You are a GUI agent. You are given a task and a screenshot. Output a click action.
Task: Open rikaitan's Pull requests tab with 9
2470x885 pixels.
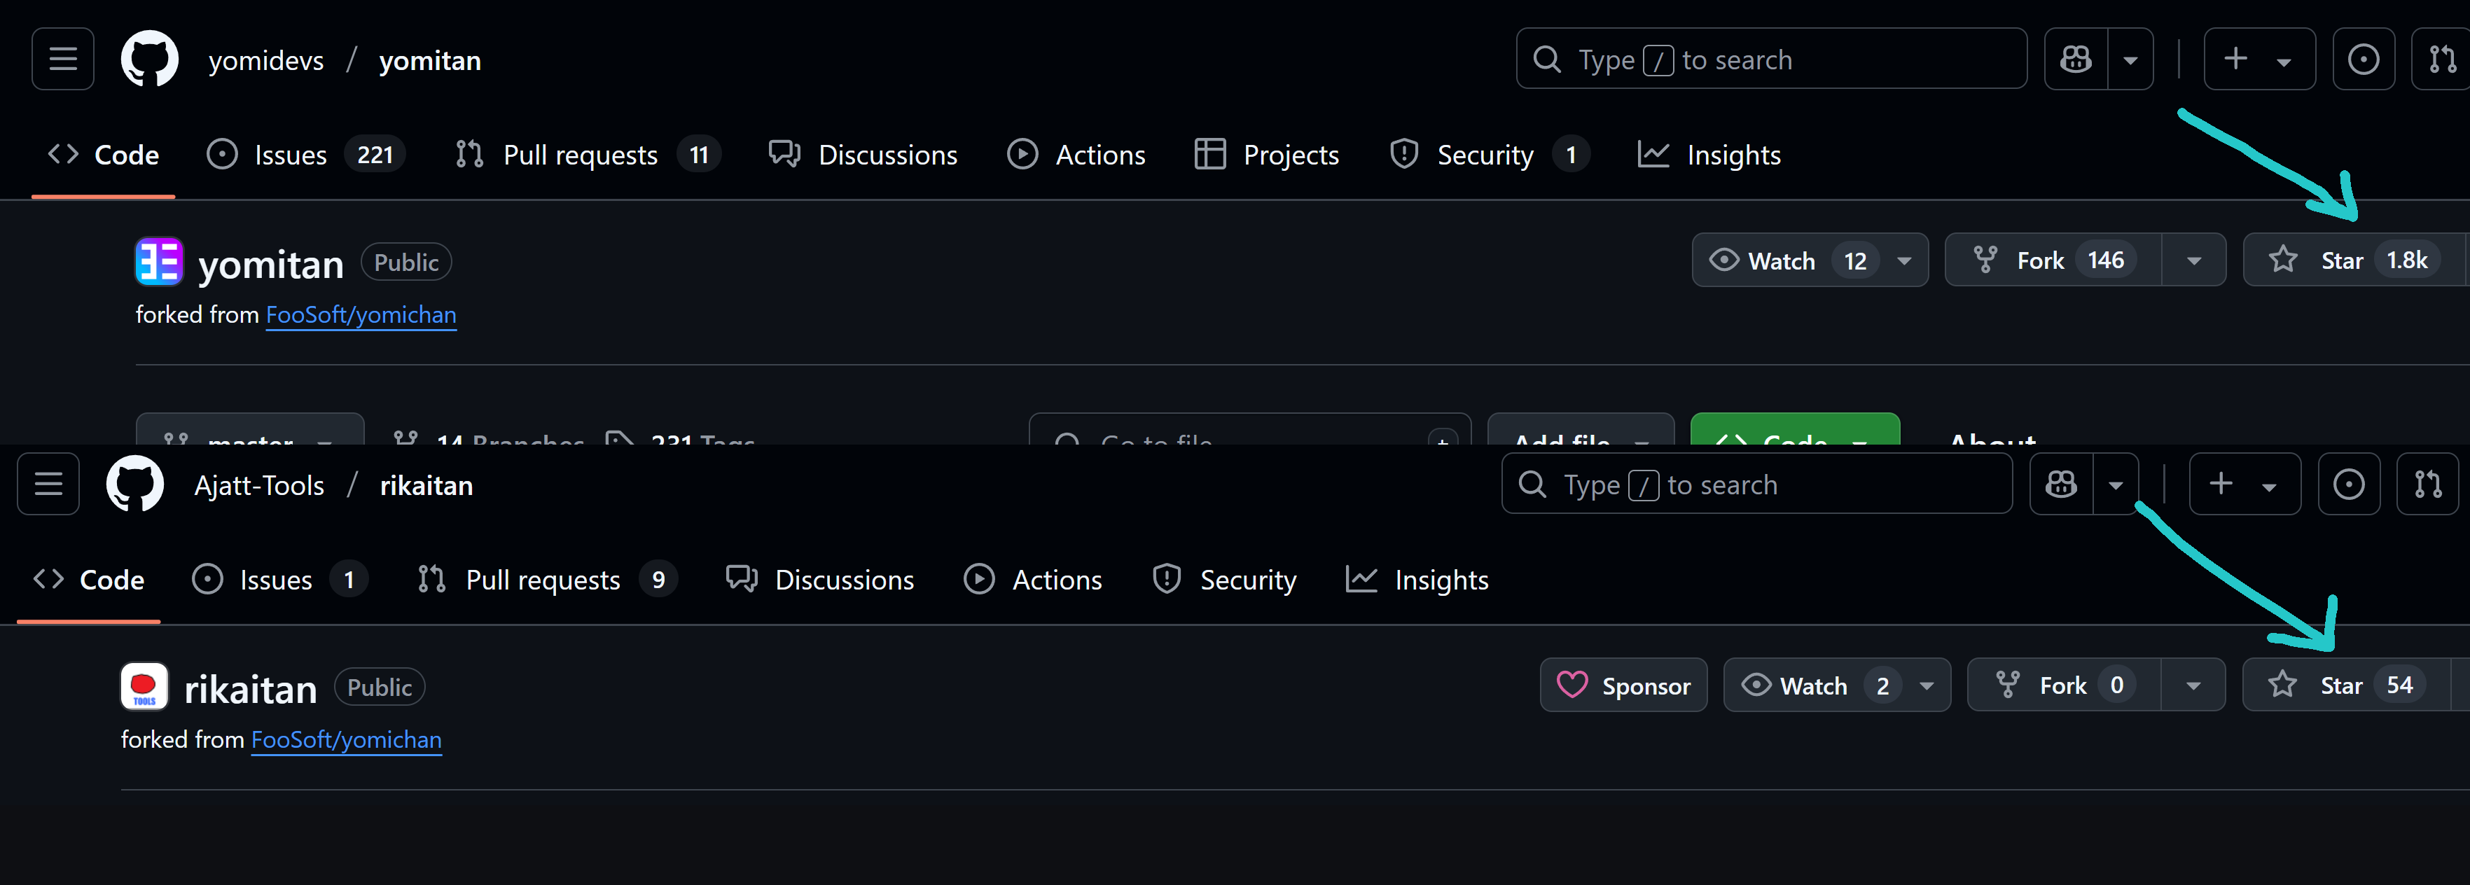548,579
